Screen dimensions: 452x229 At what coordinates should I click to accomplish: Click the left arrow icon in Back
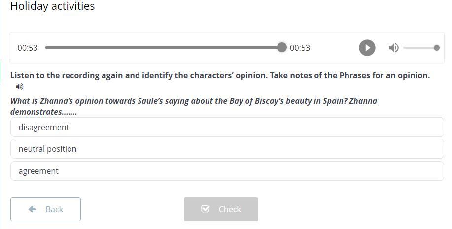33,209
